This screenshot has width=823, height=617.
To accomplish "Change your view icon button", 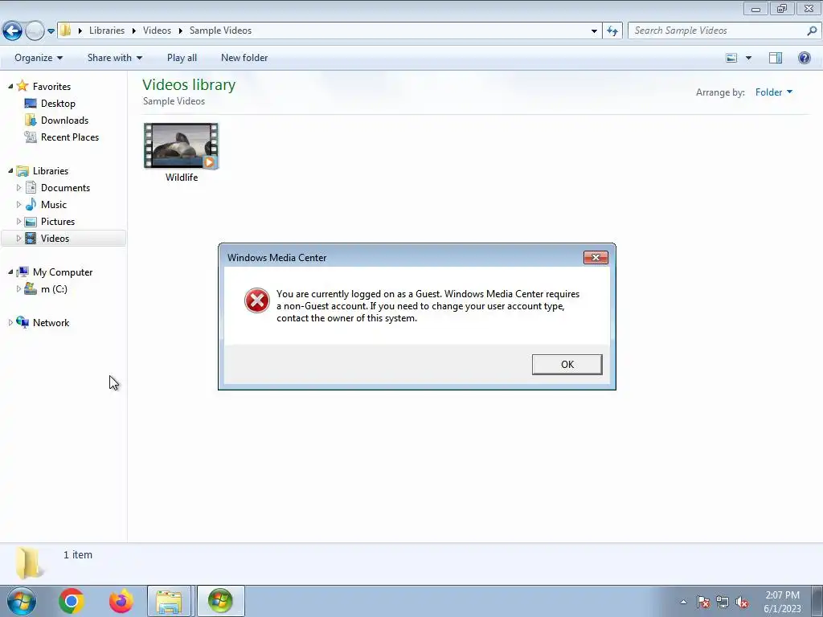I will pos(731,58).
